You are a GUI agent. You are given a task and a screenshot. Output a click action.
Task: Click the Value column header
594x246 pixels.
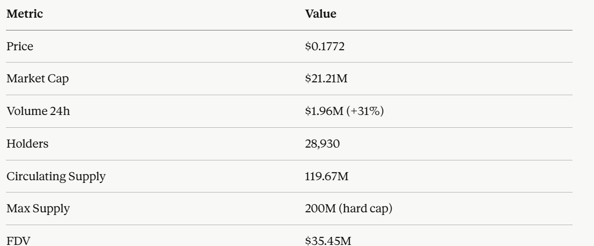coord(320,14)
